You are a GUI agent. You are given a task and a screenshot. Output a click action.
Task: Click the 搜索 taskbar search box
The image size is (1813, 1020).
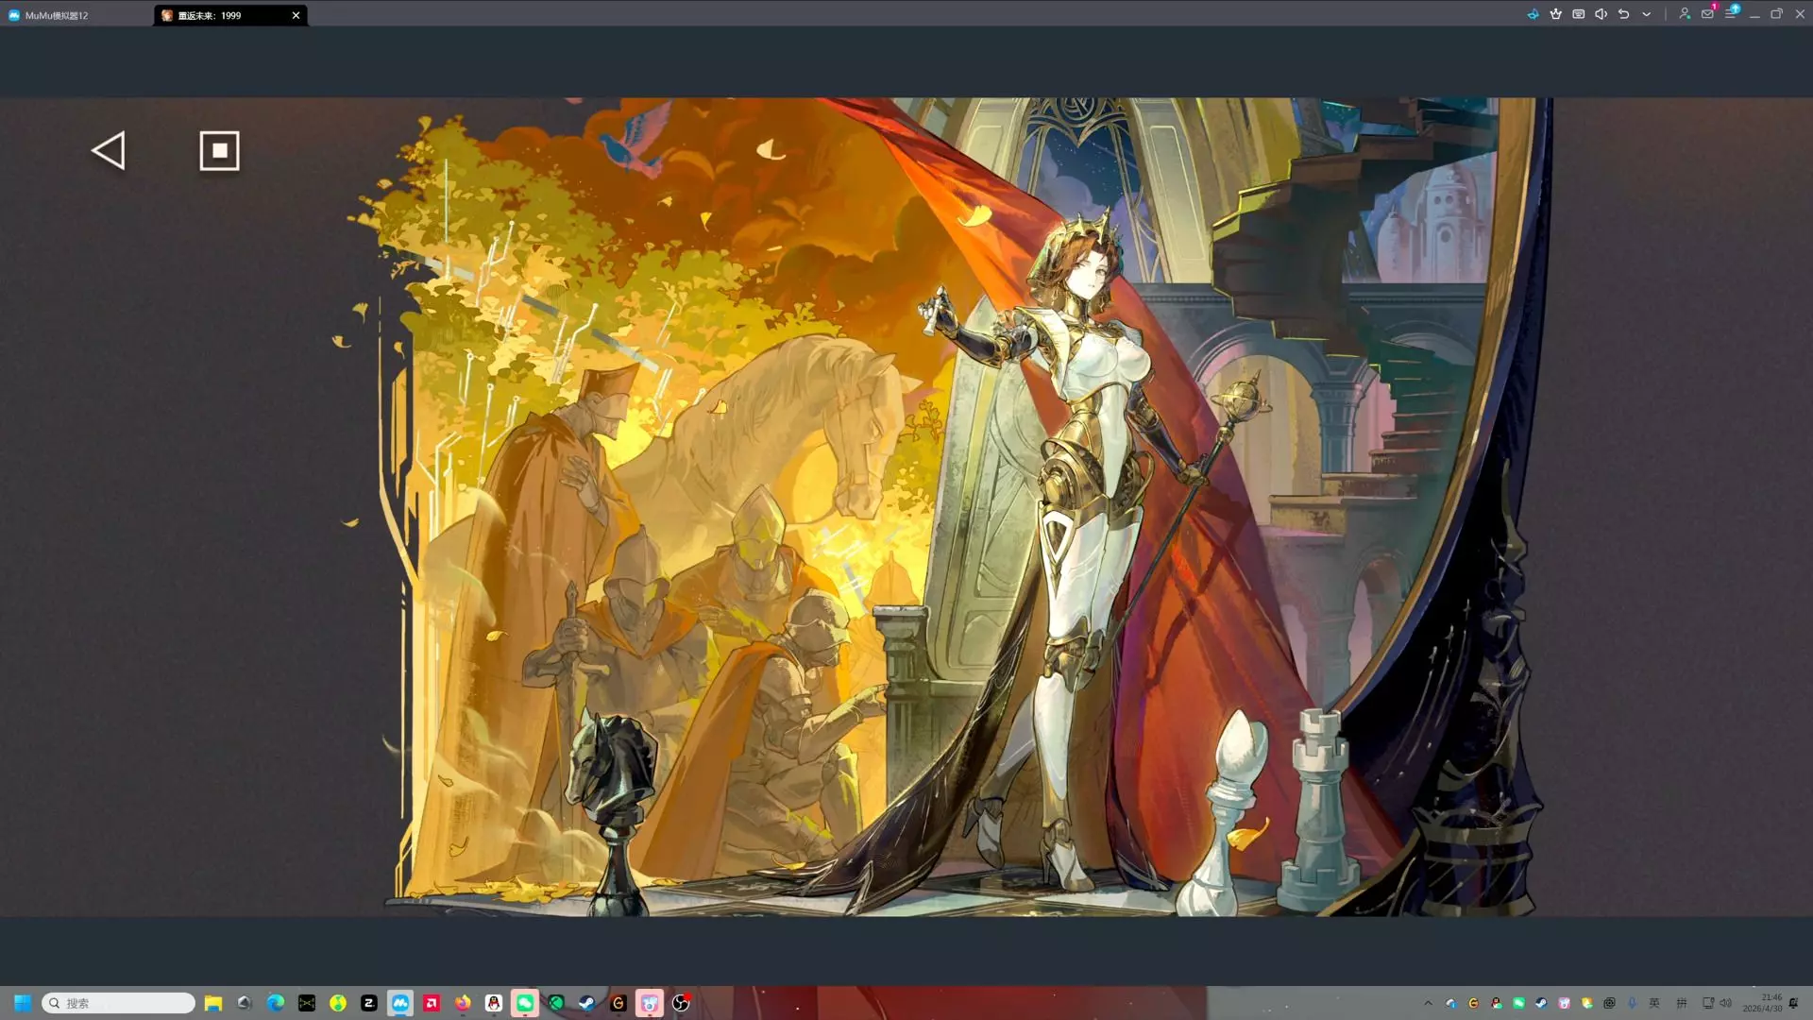coord(119,1003)
